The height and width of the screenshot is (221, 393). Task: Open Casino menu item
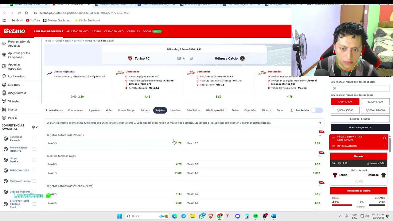click(x=96, y=31)
